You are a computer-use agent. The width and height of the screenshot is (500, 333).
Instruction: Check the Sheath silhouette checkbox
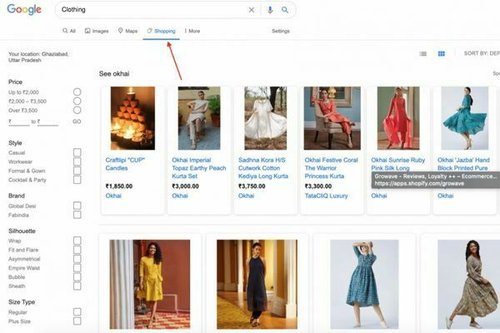coord(77,286)
